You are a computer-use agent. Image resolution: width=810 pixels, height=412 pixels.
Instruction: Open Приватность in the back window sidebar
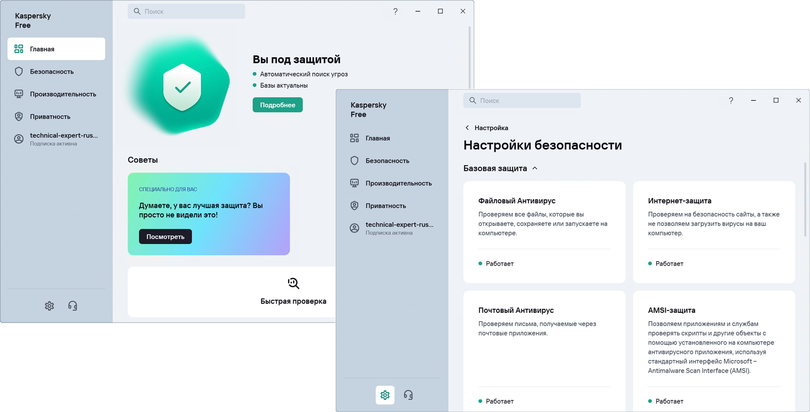coord(56,116)
